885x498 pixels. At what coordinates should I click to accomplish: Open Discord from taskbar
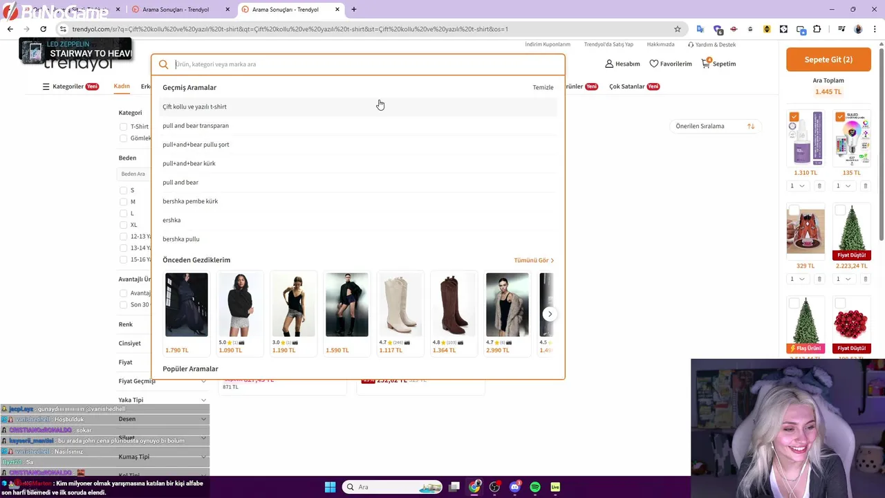coord(514,487)
